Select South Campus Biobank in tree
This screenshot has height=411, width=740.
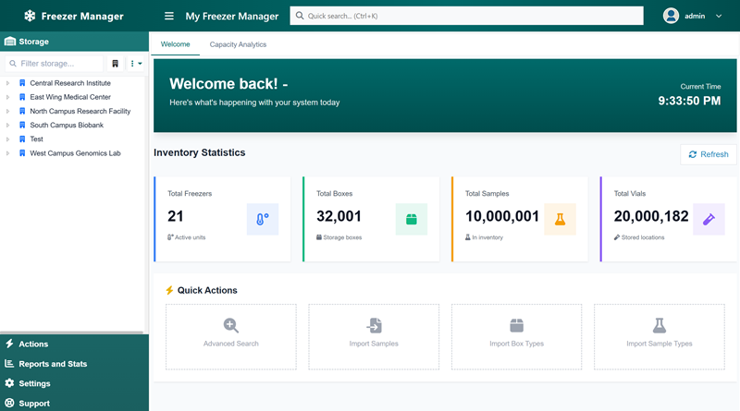pyautogui.click(x=67, y=125)
